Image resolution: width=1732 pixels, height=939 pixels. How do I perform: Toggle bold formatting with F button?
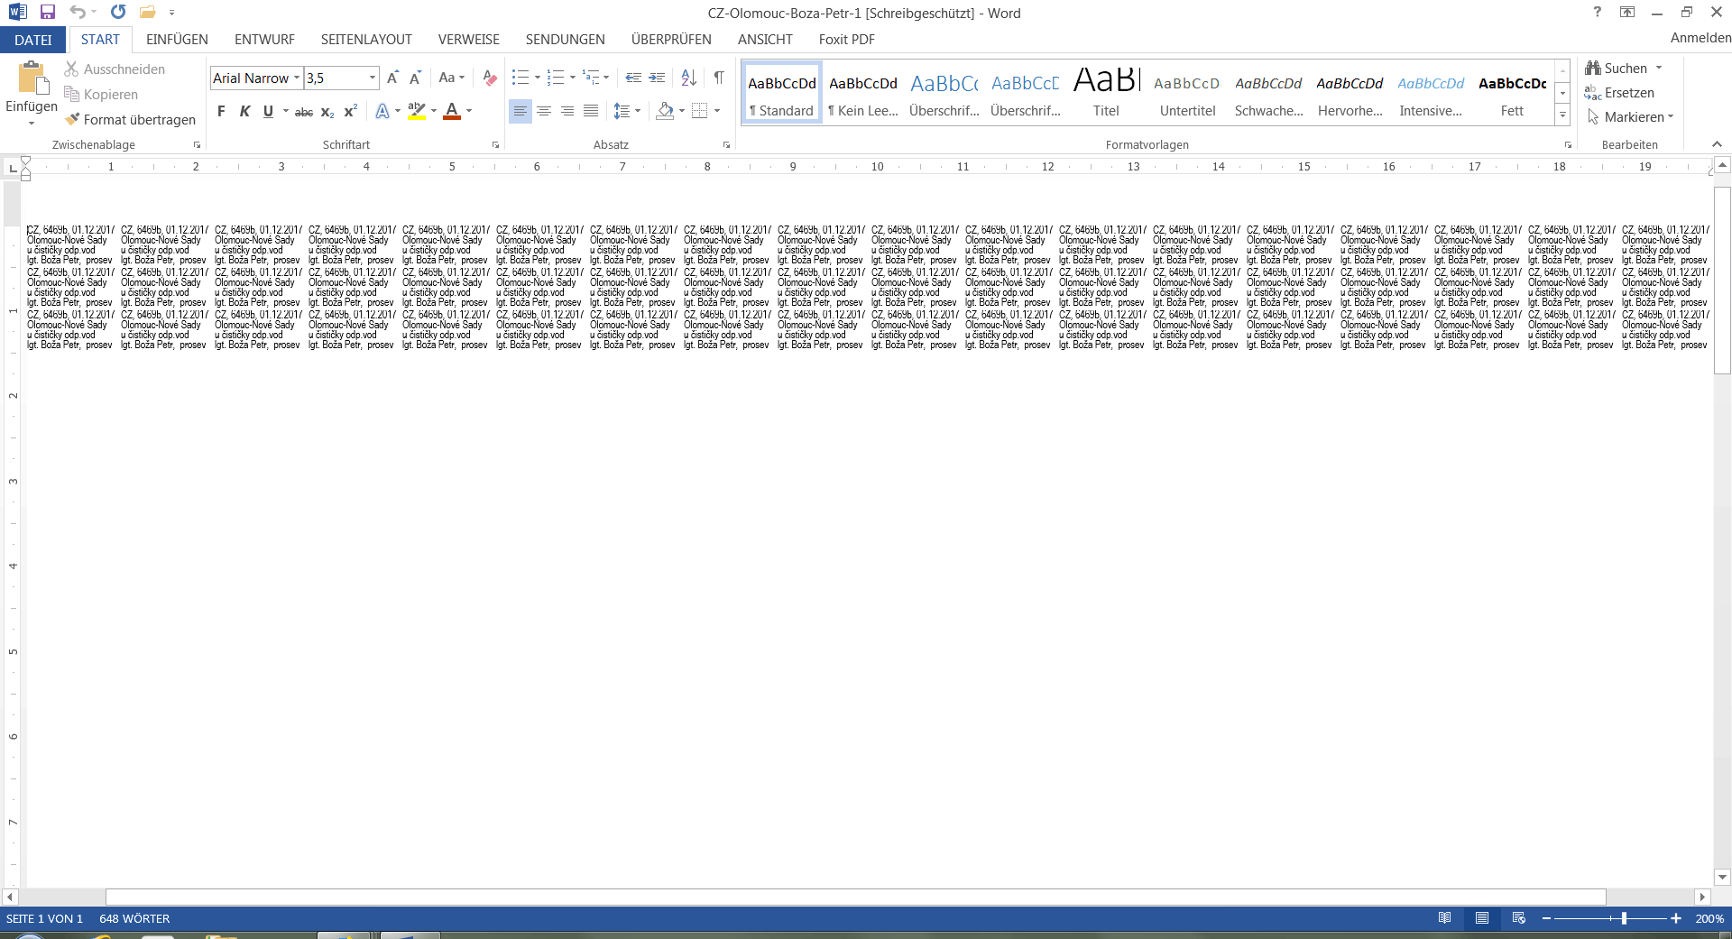tap(221, 112)
